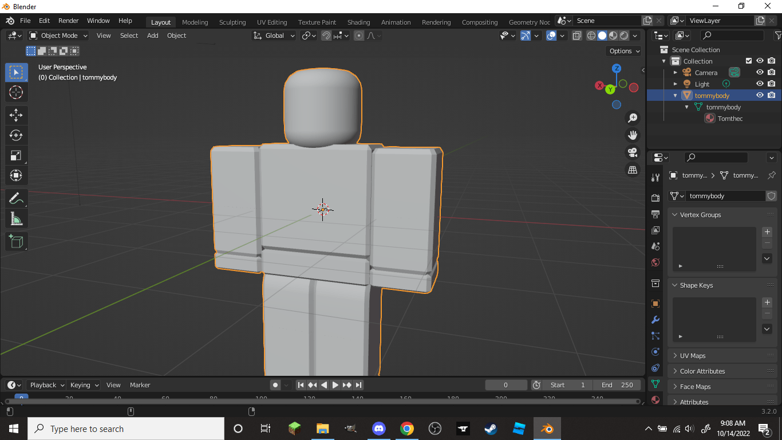Expand the Color Attributes panel

click(x=702, y=371)
